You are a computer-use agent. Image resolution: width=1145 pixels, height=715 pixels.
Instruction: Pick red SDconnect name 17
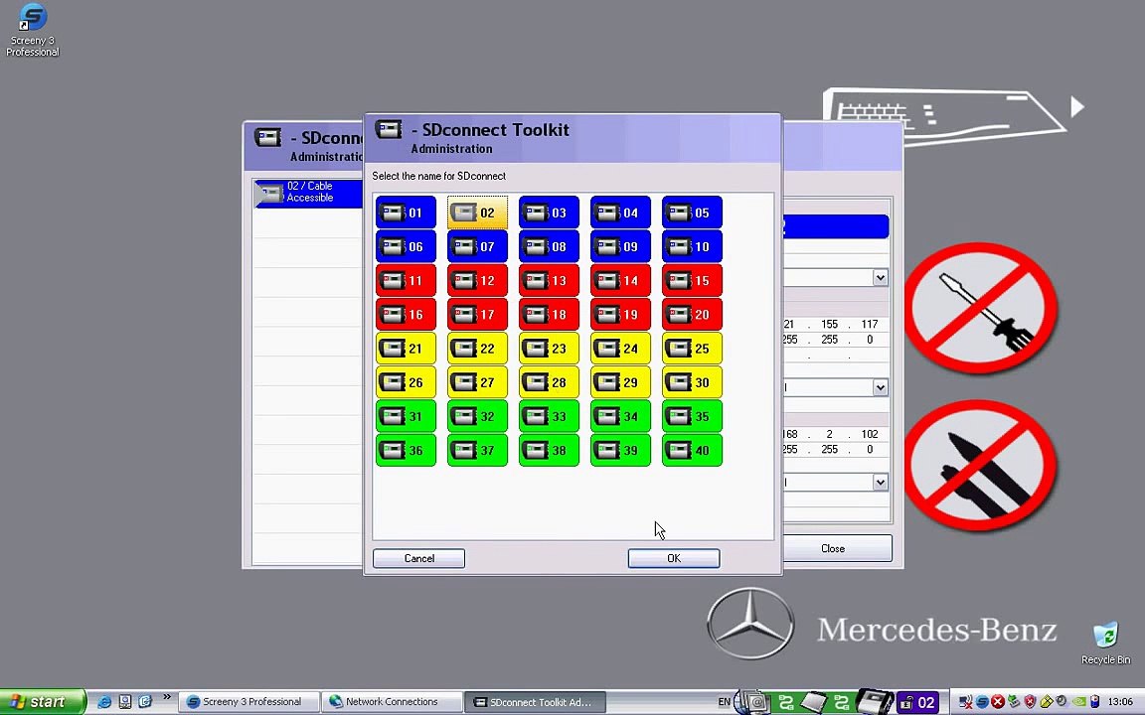click(x=477, y=315)
